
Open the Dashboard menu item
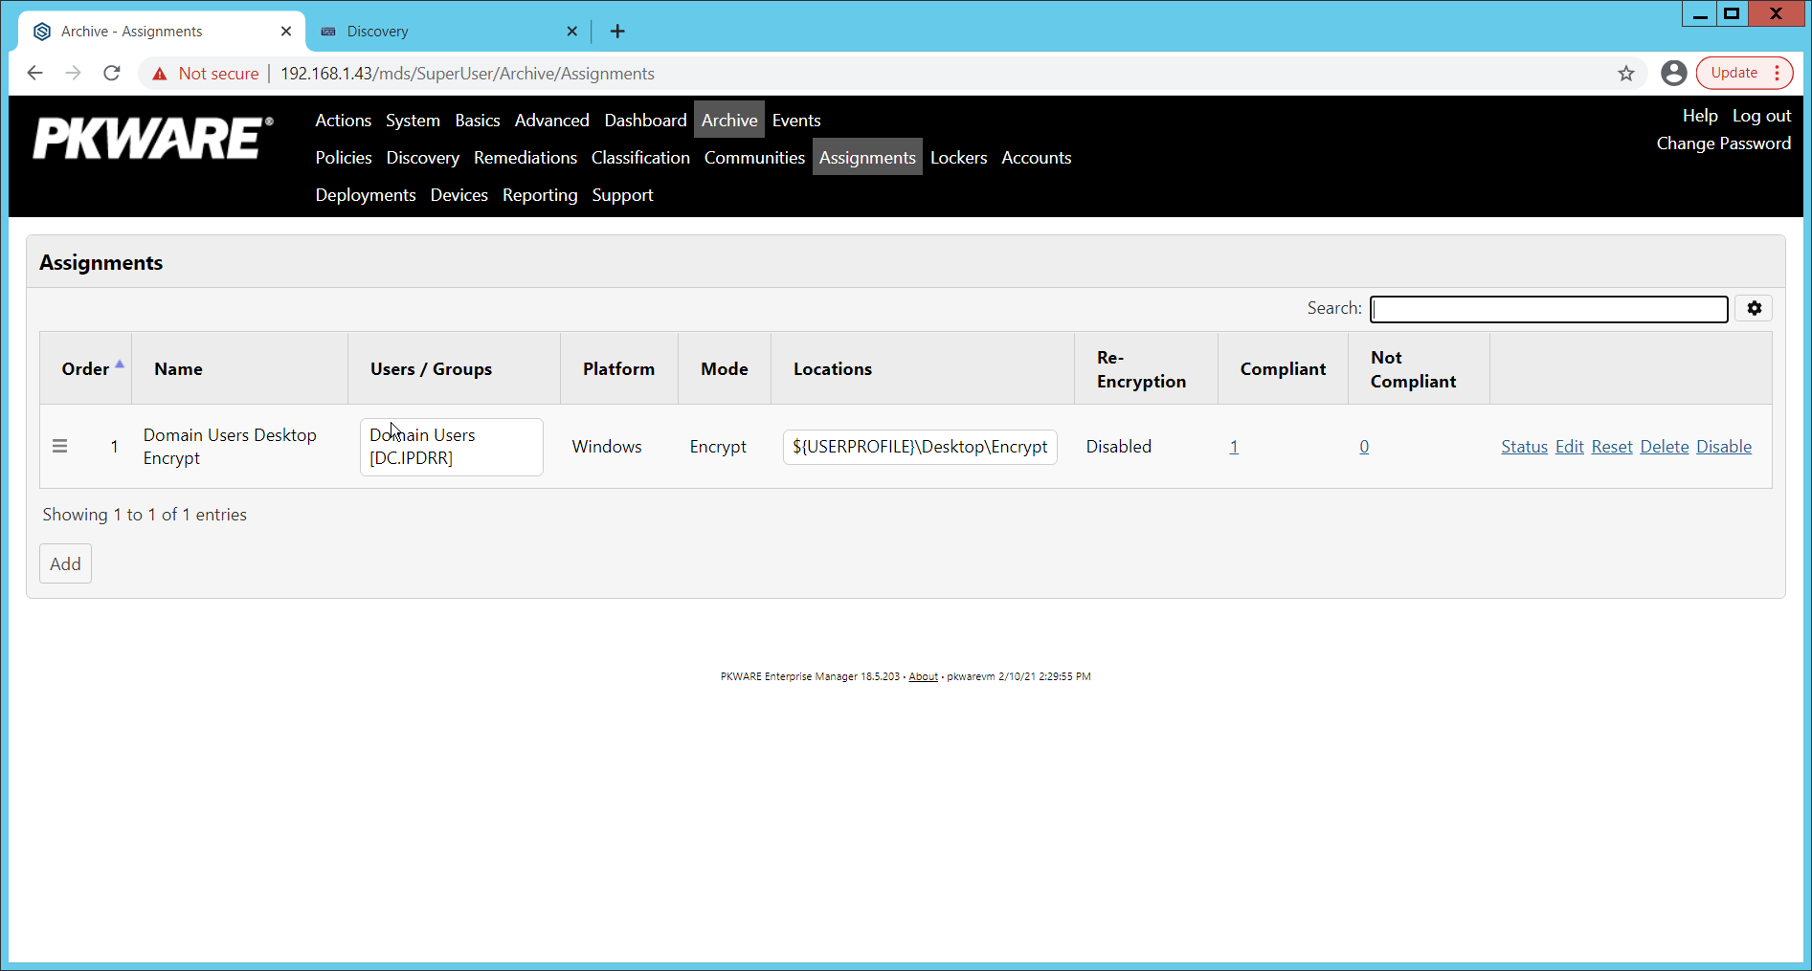[645, 121]
